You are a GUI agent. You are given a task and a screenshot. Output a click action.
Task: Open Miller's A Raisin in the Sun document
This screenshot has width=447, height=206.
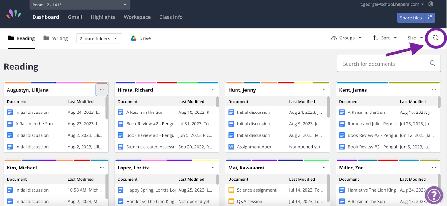pyautogui.click(x=366, y=201)
